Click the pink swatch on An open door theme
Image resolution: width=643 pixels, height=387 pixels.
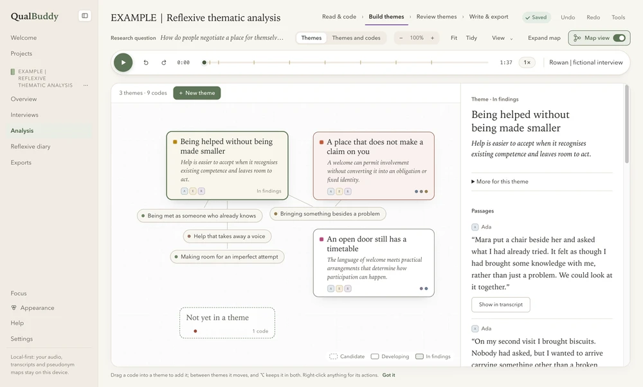tap(321, 239)
